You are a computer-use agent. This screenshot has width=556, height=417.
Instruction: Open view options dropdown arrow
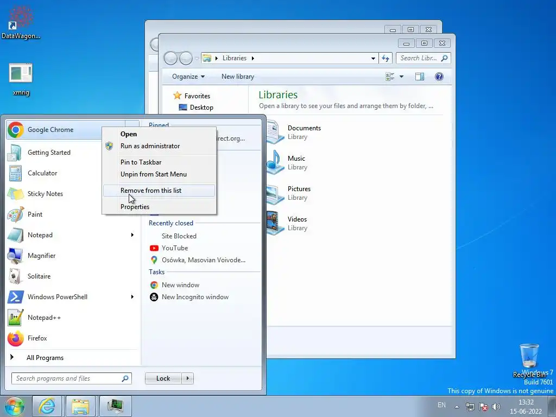tap(401, 77)
